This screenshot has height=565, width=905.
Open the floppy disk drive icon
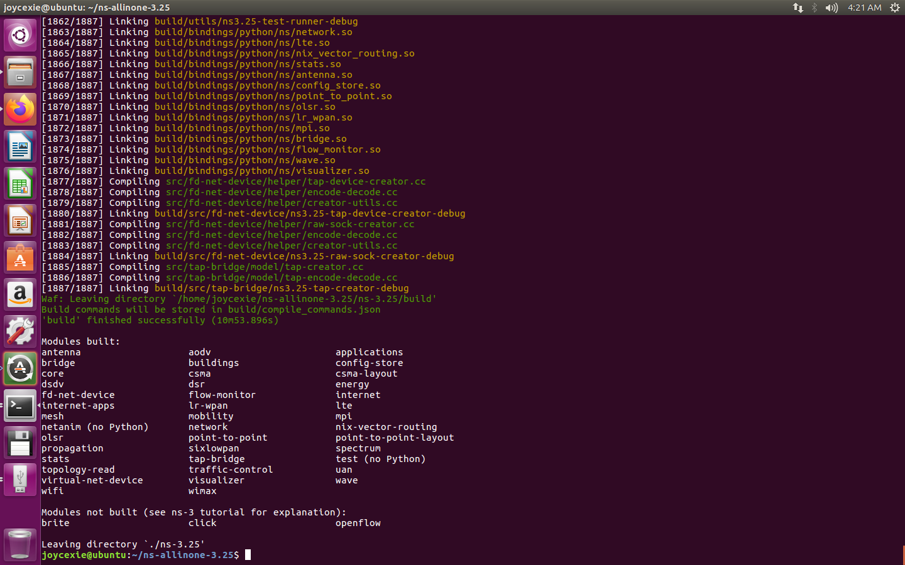[x=20, y=443]
